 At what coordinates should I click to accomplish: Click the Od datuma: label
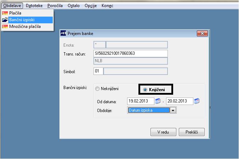(x=107, y=102)
